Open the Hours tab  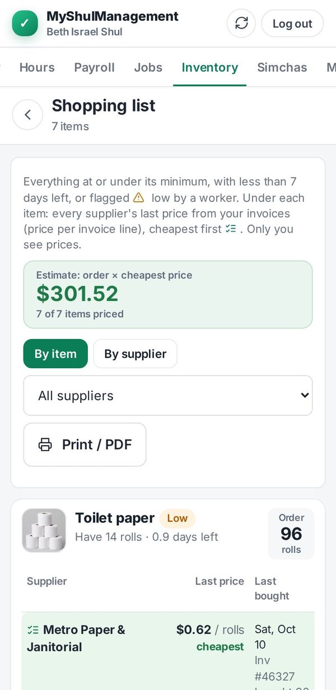point(37,67)
